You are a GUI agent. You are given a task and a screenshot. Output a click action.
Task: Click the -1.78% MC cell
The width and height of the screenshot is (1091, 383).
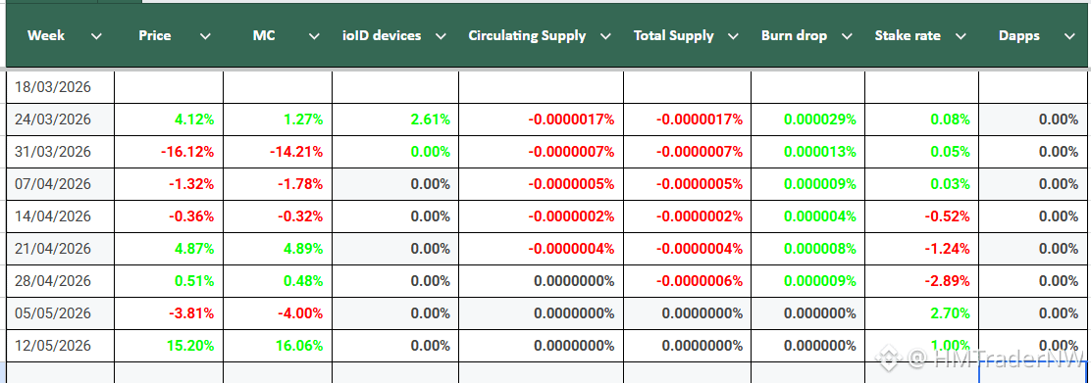pos(278,184)
